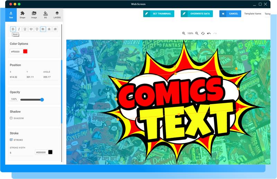Click the OVERWRITE DATA button
The width and height of the screenshot is (277, 179).
(197, 14)
